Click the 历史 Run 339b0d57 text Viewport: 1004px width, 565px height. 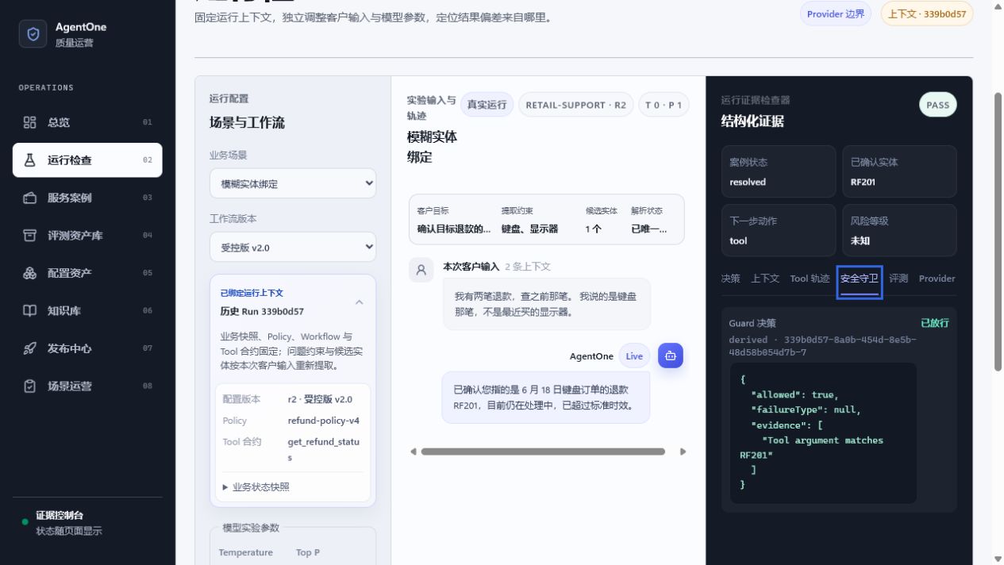coord(262,312)
